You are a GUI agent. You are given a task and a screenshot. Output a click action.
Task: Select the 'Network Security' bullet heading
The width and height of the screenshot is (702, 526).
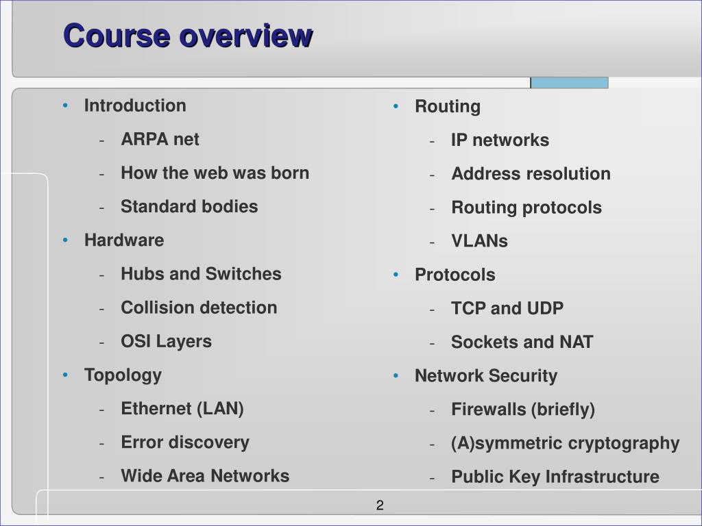point(486,376)
